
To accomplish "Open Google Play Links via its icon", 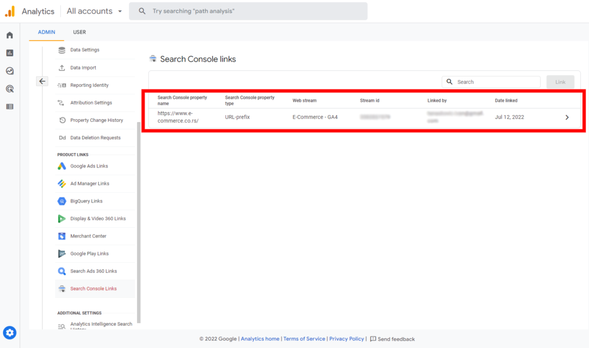I will tap(62, 253).
